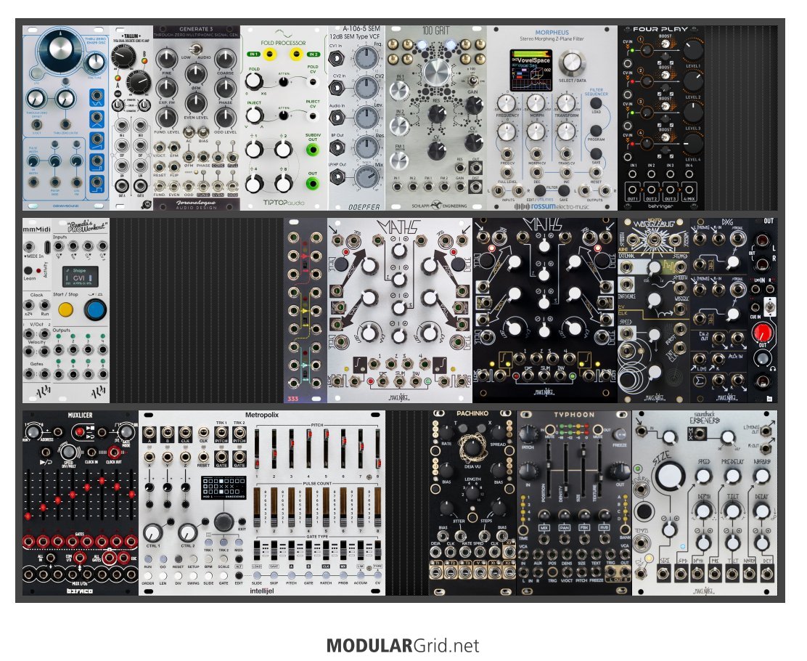Click the Pamela's PRO Workout blue knob
This screenshot has height=661, width=807.
[95, 311]
